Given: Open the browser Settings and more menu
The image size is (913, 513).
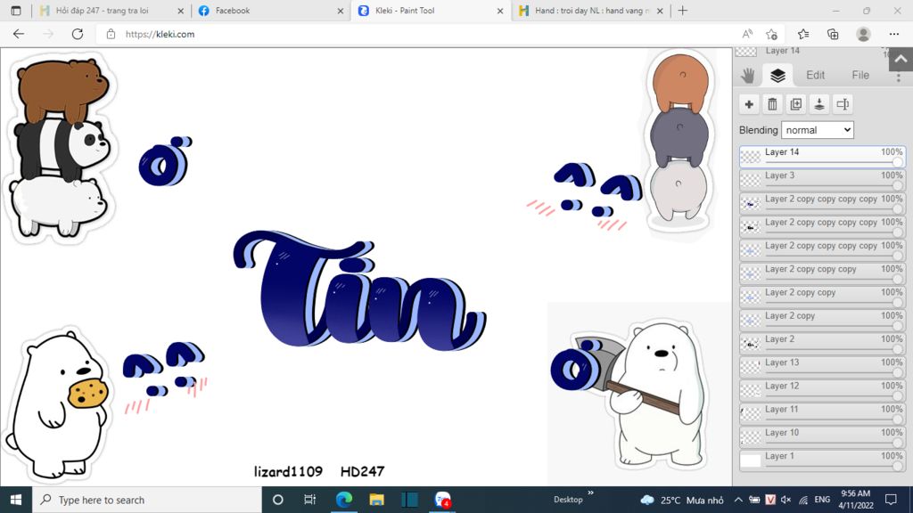Looking at the screenshot, I should point(893,35).
